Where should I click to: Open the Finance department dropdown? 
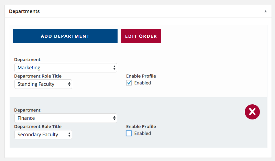[66, 118]
